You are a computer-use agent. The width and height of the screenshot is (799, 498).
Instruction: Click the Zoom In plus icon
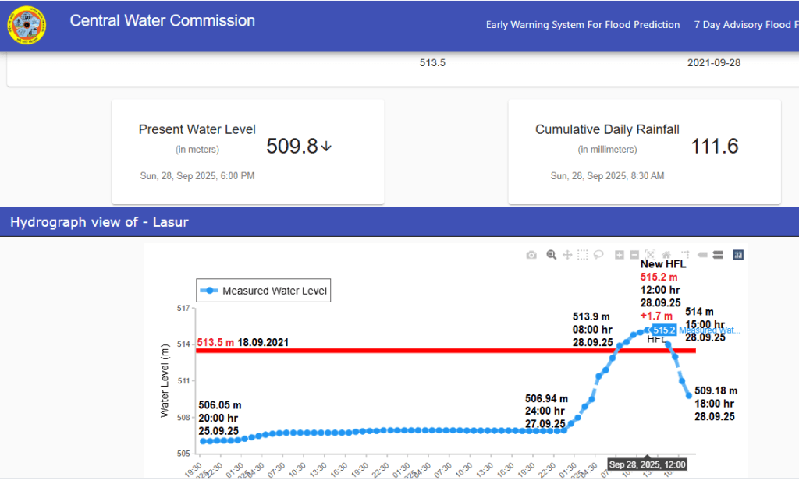[620, 255]
